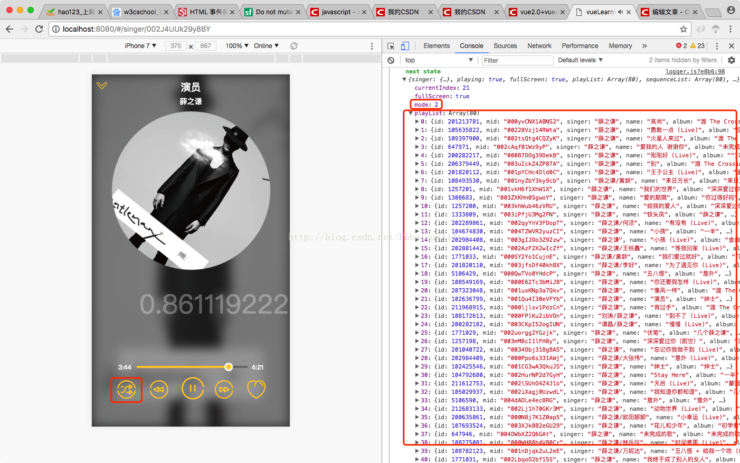Switch to w3cschool browser tab
The height and width of the screenshot is (463, 740).
point(141,12)
